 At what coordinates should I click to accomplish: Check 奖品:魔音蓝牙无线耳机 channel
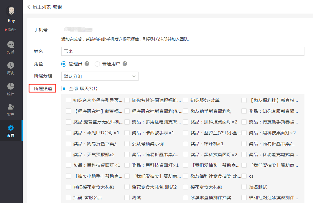coord(68,122)
